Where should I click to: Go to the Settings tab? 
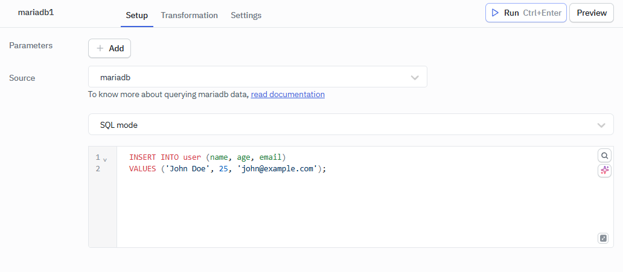click(246, 15)
